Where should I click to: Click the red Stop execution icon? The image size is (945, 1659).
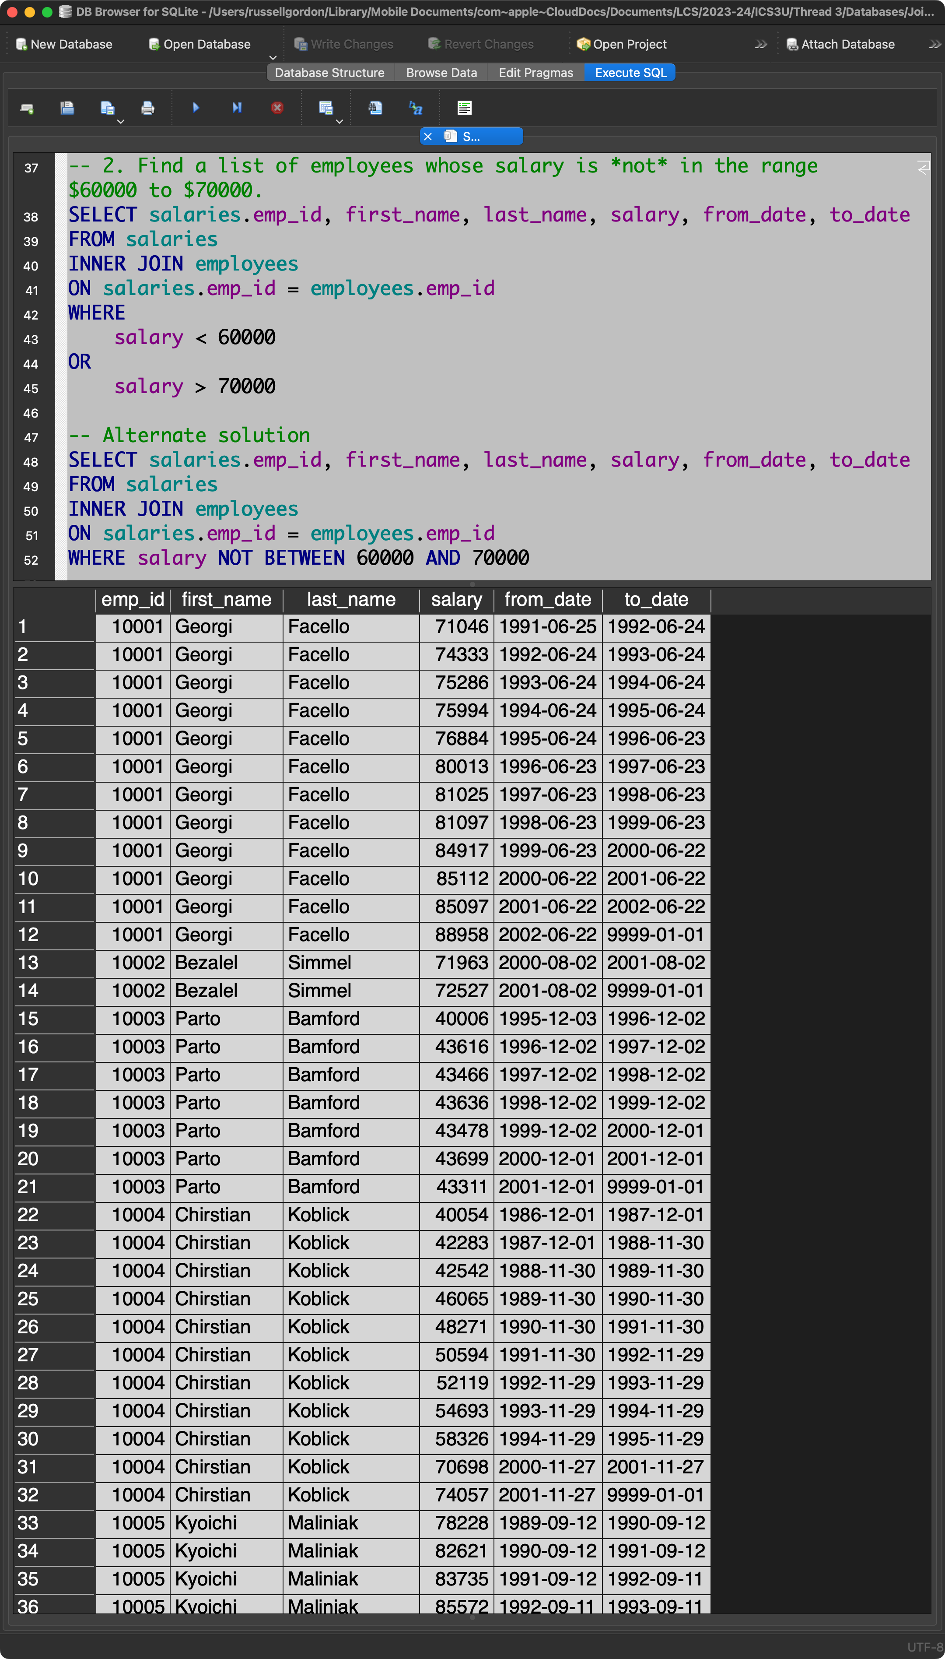pyautogui.click(x=277, y=108)
